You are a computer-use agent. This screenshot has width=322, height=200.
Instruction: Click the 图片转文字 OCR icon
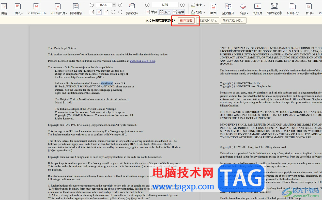274,7
